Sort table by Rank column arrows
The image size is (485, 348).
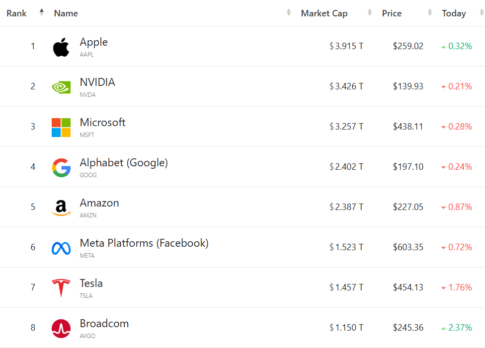(42, 12)
